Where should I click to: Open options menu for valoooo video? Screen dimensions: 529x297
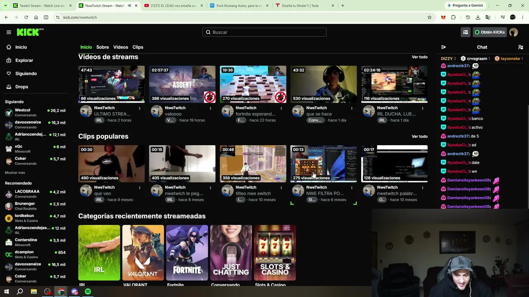(x=210, y=108)
